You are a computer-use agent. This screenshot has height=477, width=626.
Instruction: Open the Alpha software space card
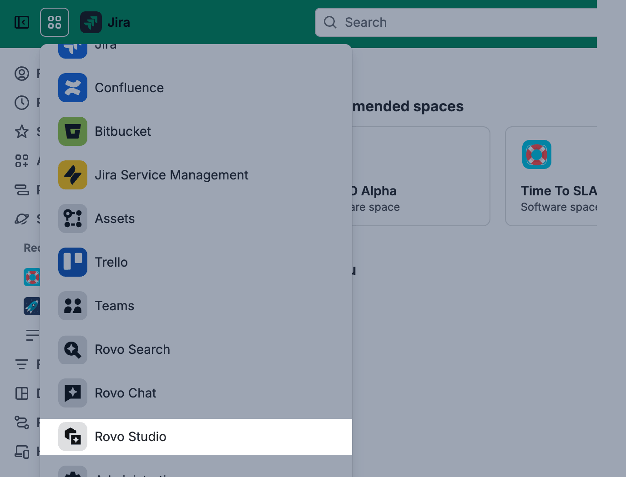(x=421, y=176)
